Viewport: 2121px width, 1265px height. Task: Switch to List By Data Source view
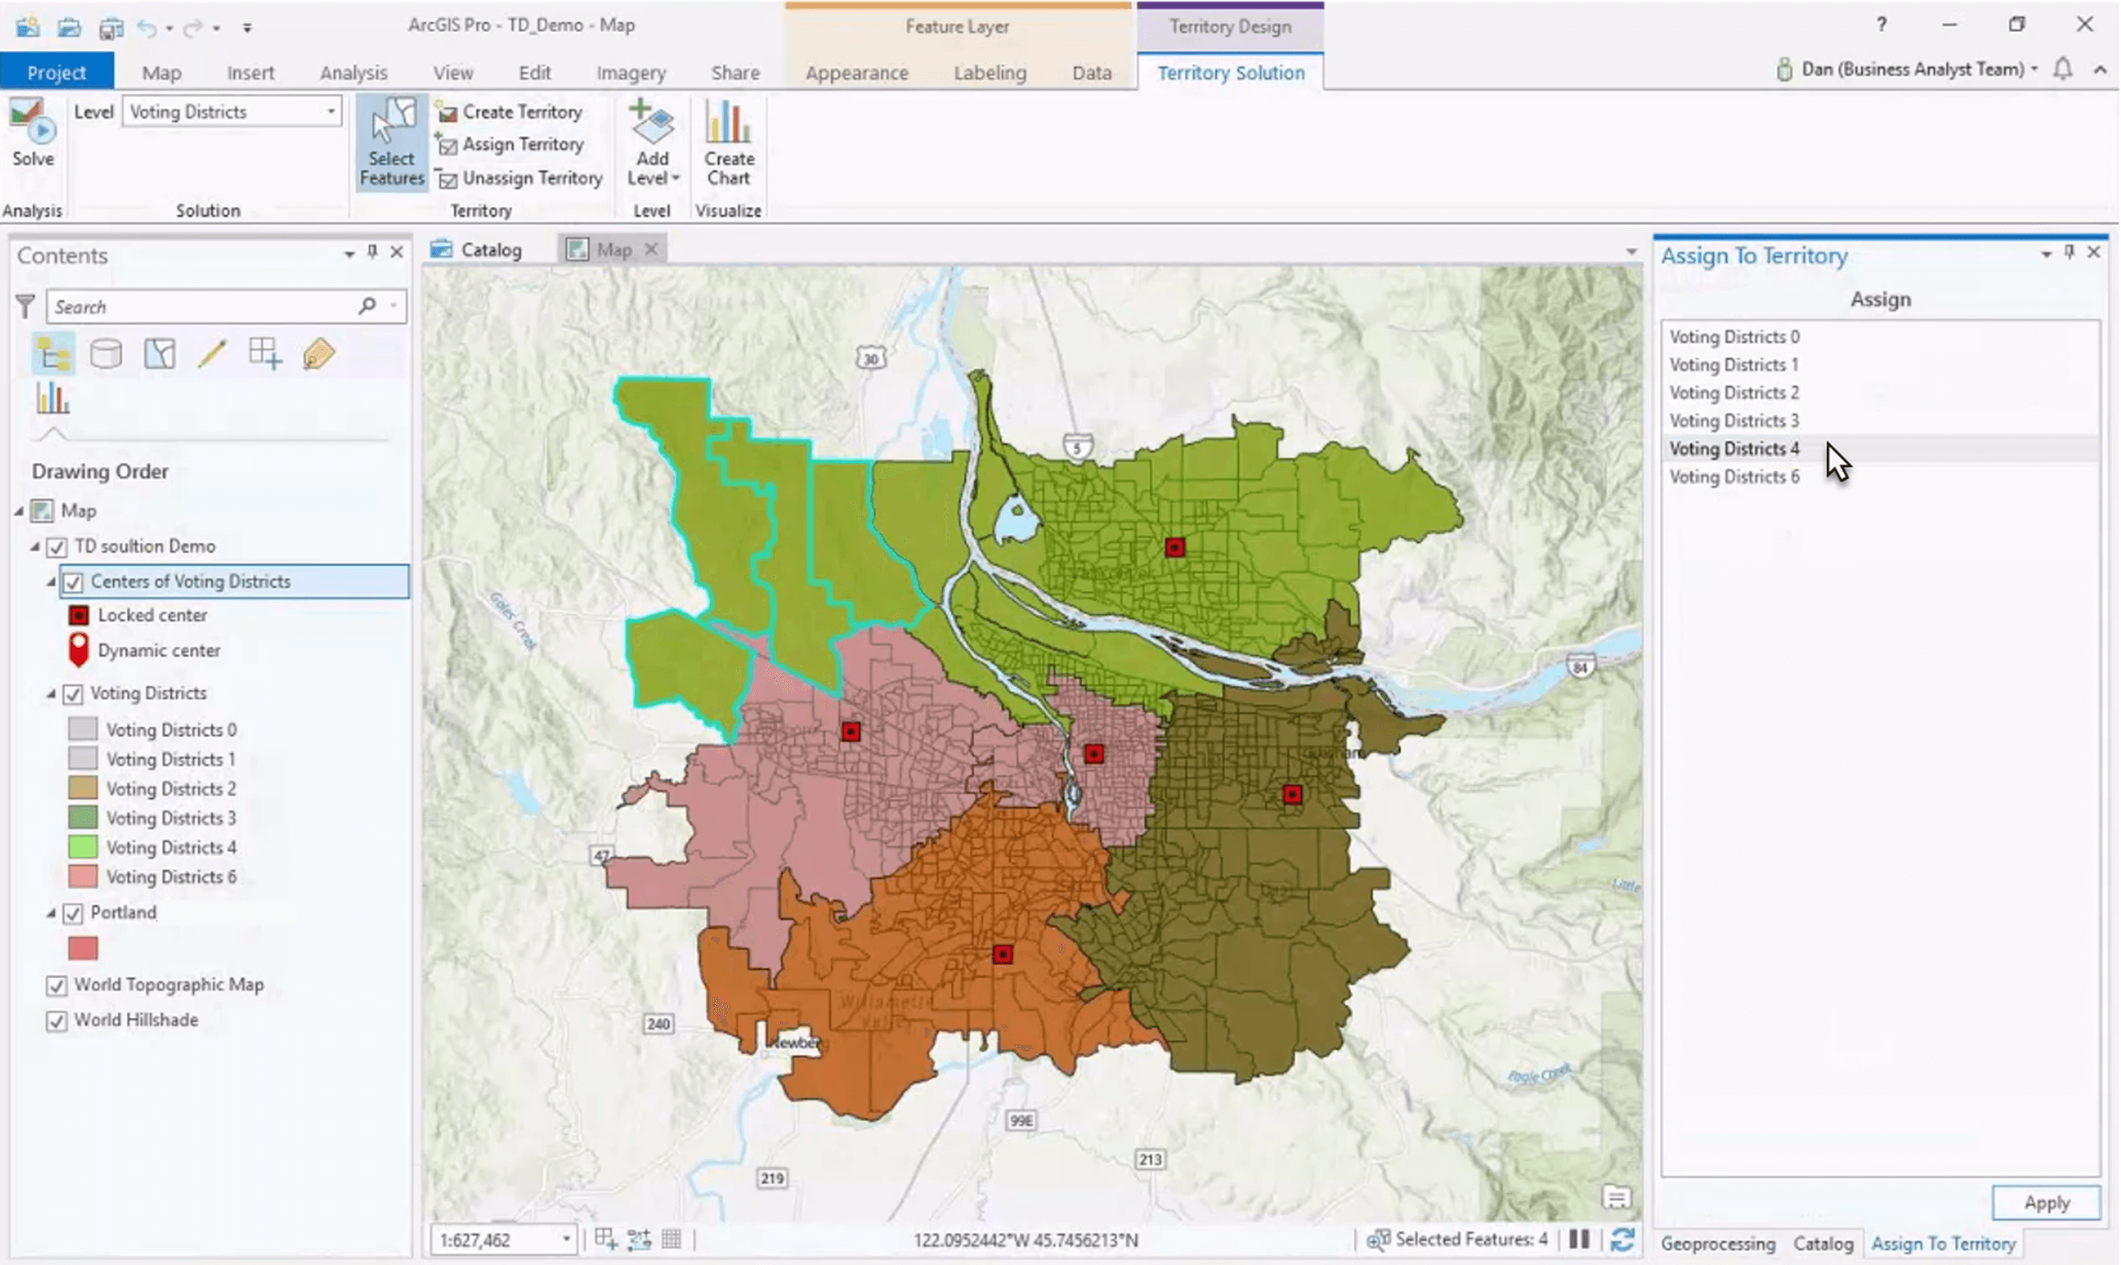(106, 353)
